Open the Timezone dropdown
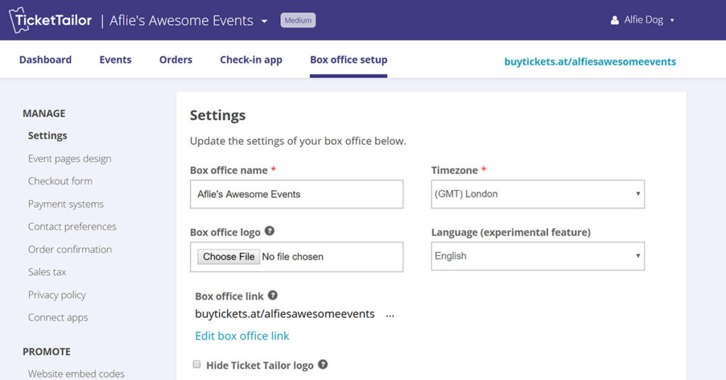The height and width of the screenshot is (380, 726). (537, 194)
